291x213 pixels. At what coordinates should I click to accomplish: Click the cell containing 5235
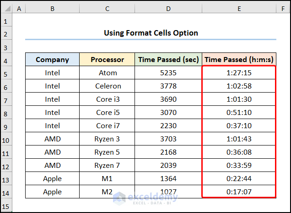(x=168, y=73)
